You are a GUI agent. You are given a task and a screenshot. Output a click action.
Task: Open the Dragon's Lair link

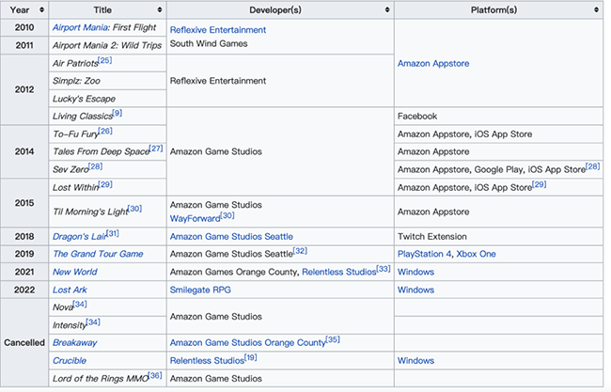click(80, 237)
